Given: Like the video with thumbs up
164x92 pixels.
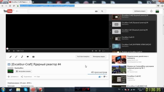Looking at the screenshot, I should point(99,77).
